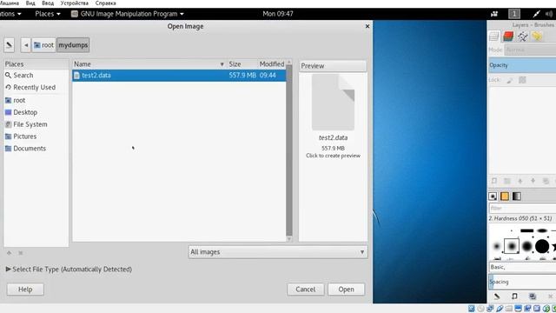The width and height of the screenshot is (556, 313).
Task: Open the Устройства menu
Action: pos(75,3)
